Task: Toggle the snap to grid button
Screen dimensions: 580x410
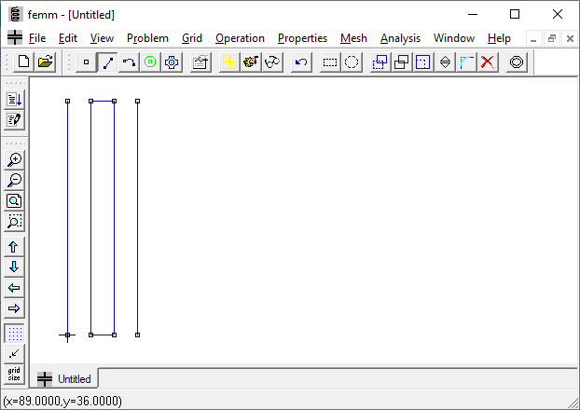Action: (x=14, y=353)
